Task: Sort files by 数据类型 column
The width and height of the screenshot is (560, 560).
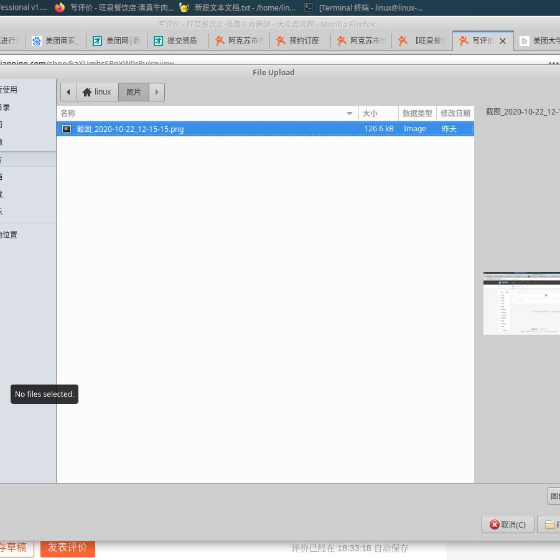Action: point(417,114)
